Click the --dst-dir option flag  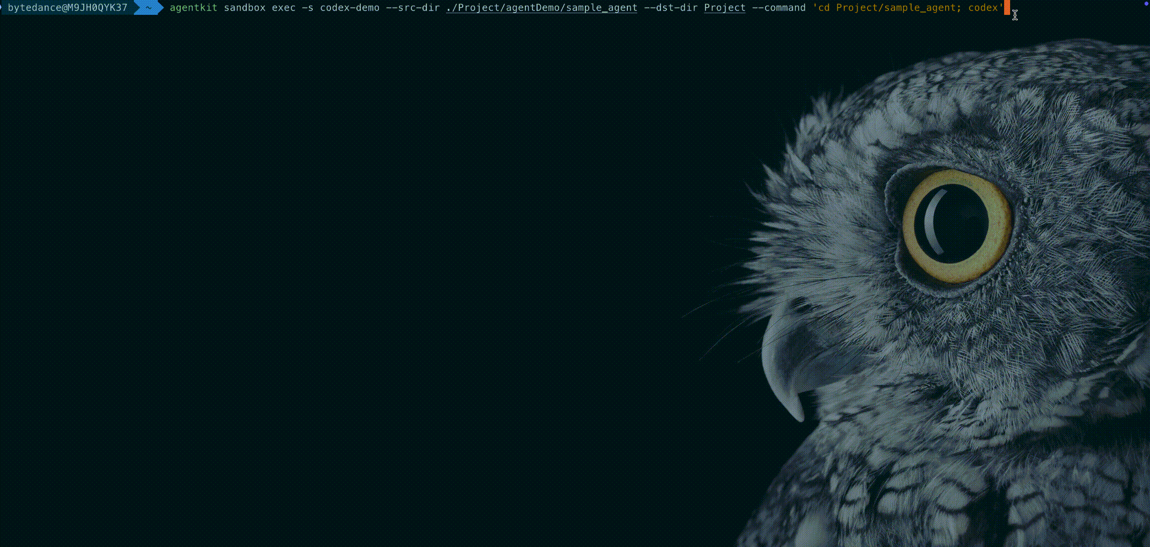pos(671,8)
